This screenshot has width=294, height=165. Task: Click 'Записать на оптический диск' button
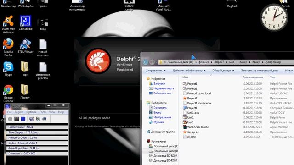[260, 71]
